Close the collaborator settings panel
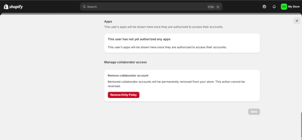 point(297,21)
